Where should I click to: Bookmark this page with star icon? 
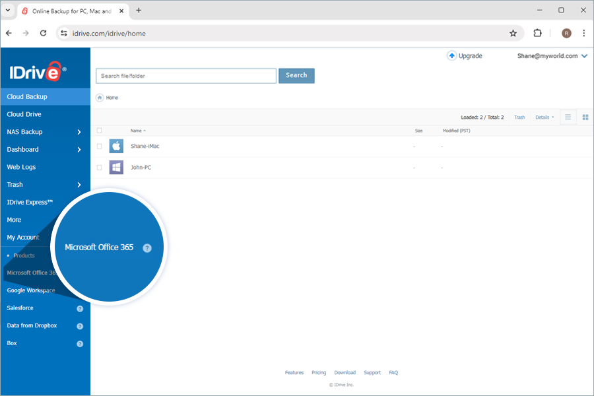[x=513, y=34]
